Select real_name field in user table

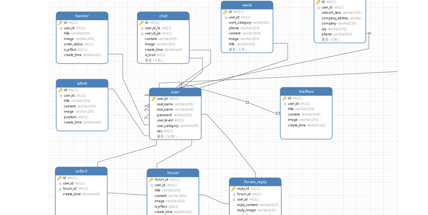point(175,104)
